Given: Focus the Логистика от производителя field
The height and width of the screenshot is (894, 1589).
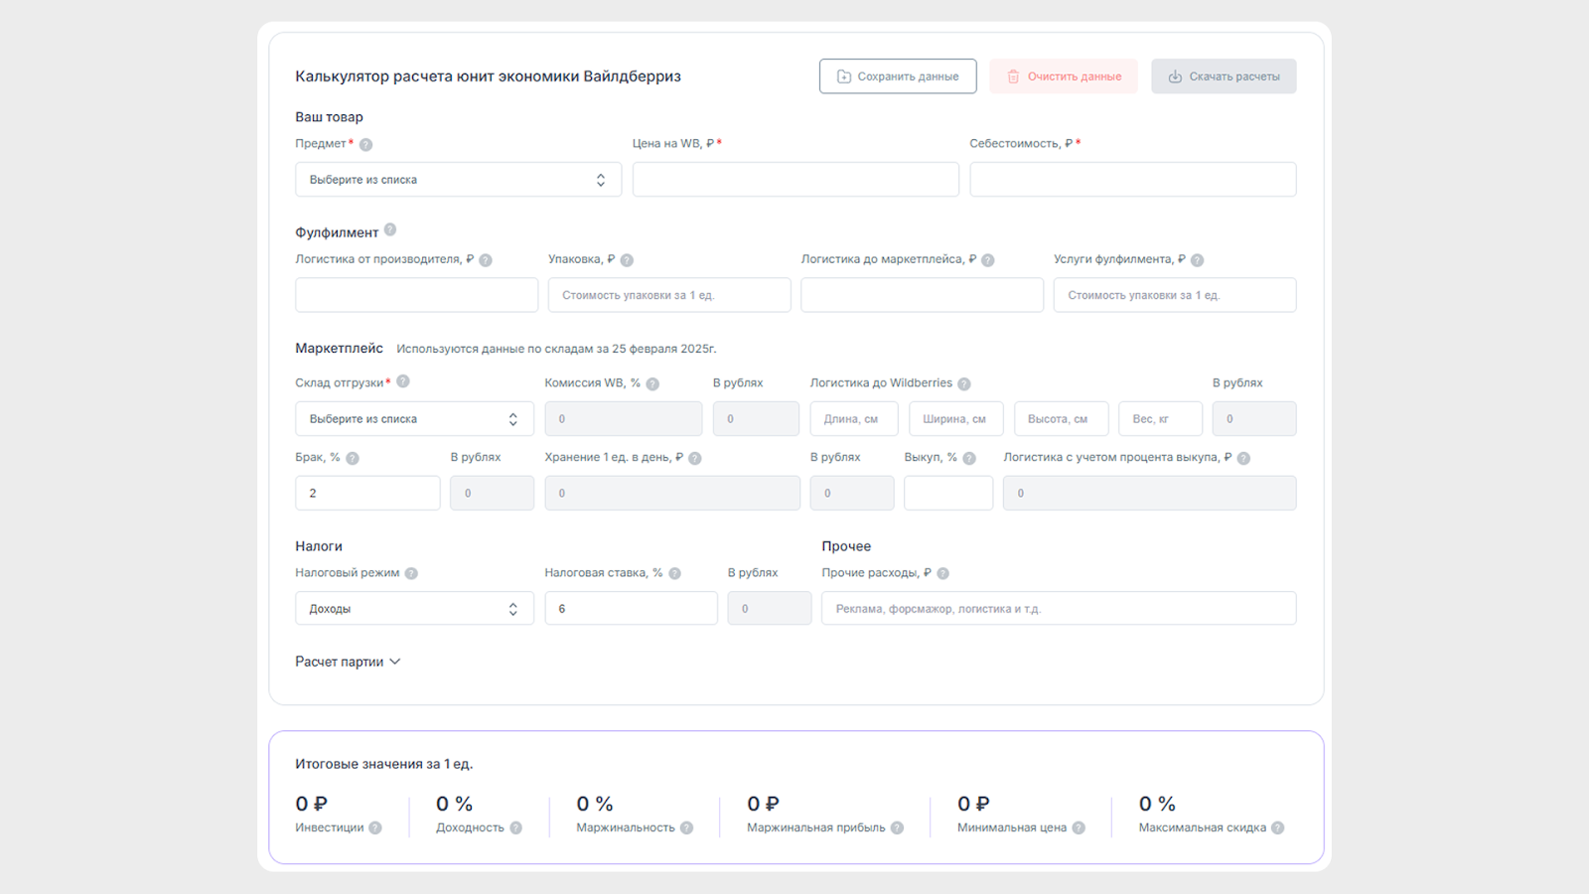Looking at the screenshot, I should click(416, 295).
